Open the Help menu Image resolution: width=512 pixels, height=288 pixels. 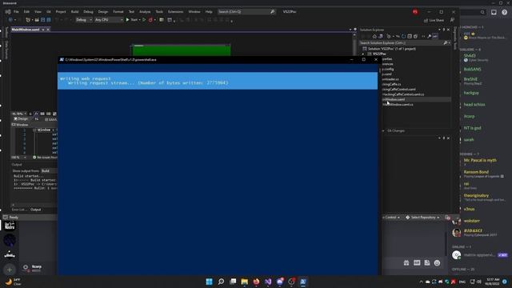point(209,12)
